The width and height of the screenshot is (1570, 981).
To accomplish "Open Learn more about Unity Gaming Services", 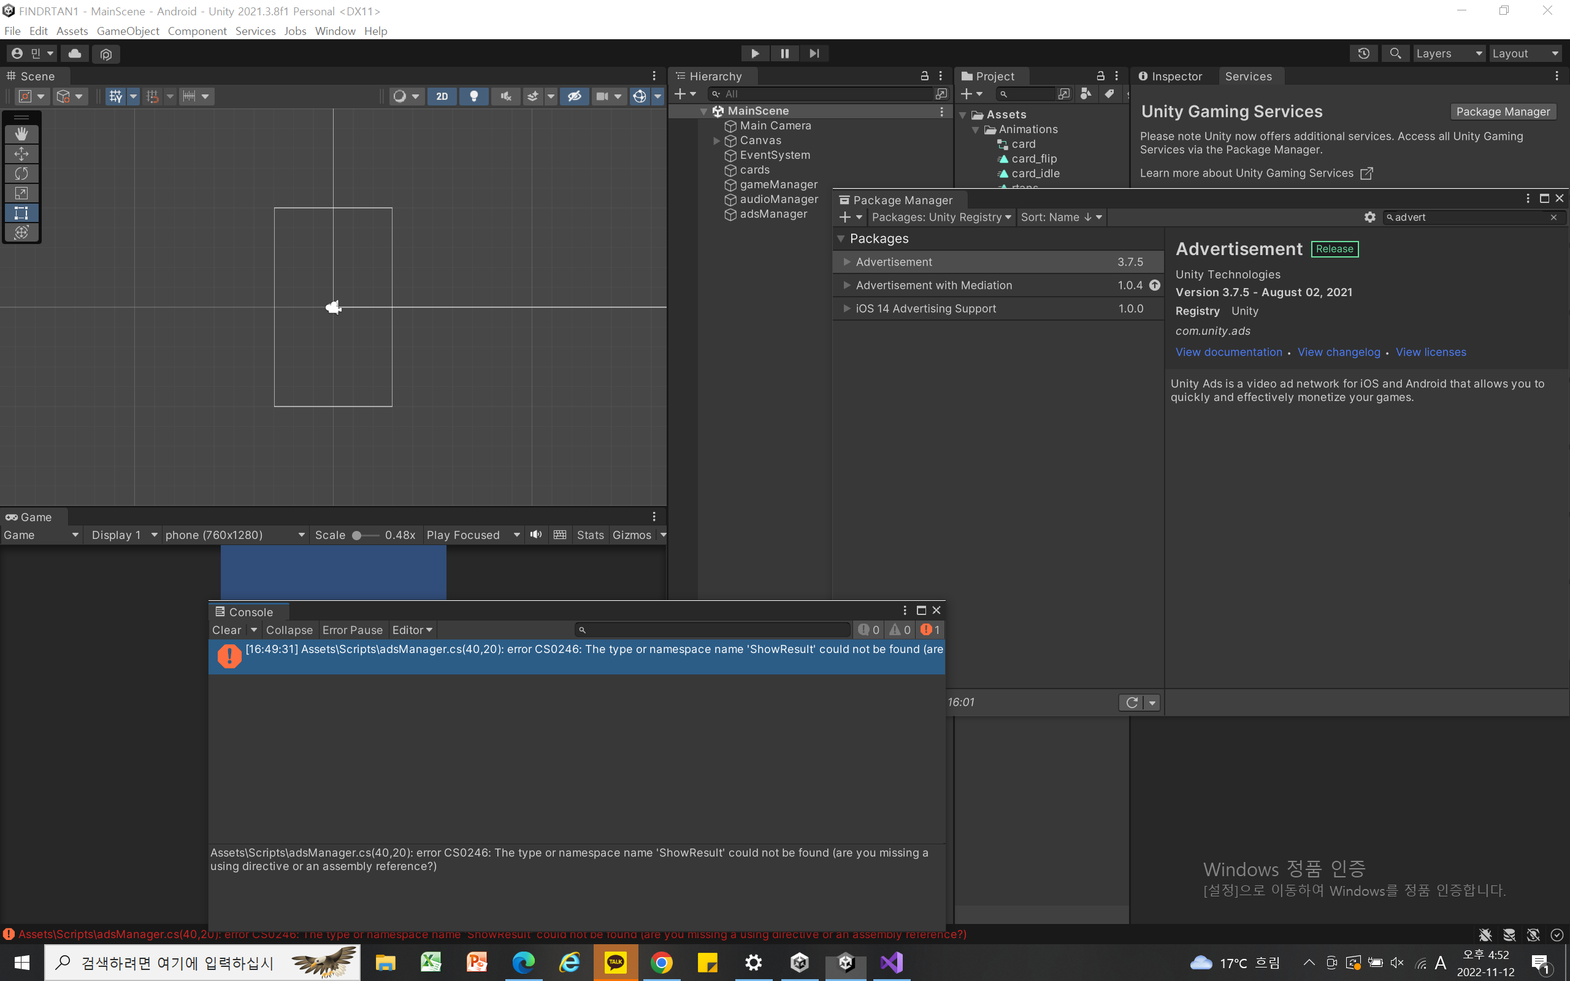I will point(1256,174).
